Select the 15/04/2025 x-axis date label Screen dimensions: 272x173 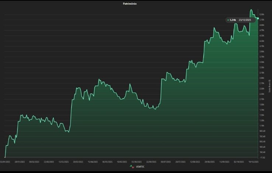tap(93, 161)
